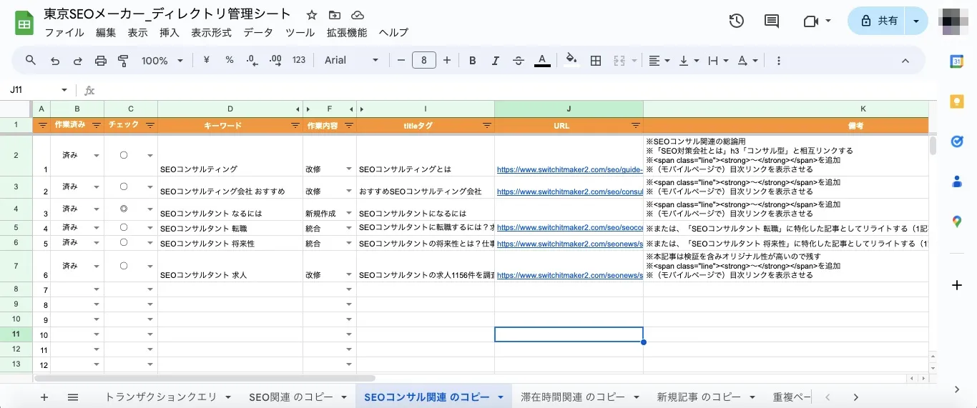Open the zoom 100% dropdown
Viewport: 977px width, 408px height.
[162, 61]
